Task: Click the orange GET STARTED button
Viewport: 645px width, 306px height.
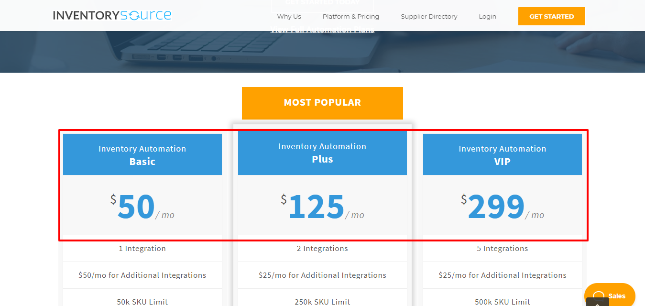Action: (x=552, y=16)
